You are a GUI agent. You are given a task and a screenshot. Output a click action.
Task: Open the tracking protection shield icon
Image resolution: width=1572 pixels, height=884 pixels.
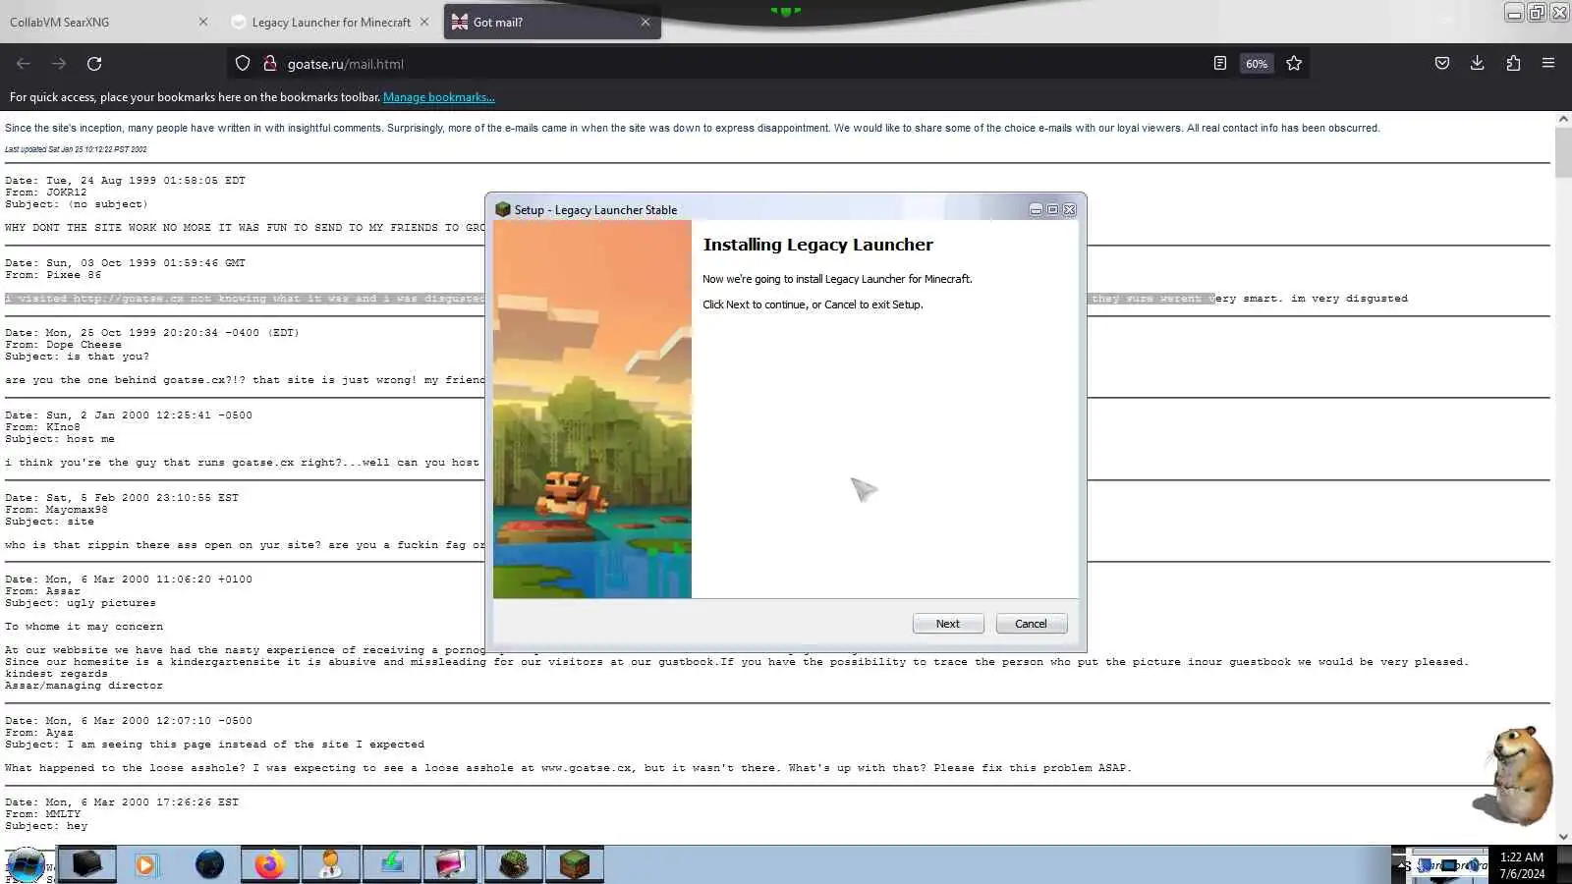click(243, 64)
